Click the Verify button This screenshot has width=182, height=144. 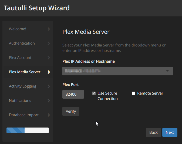[71, 111]
